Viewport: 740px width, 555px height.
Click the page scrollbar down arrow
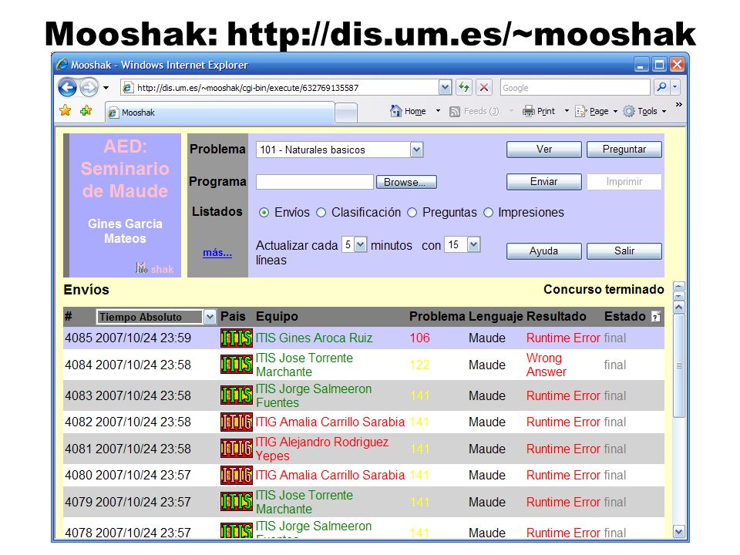click(678, 531)
